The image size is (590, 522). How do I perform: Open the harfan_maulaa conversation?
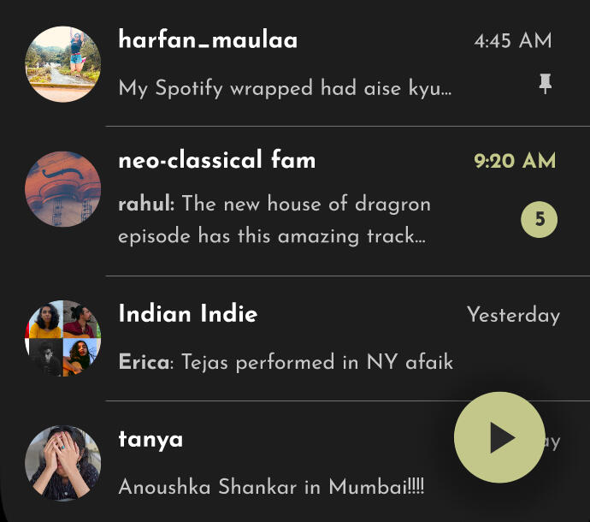[x=295, y=64]
